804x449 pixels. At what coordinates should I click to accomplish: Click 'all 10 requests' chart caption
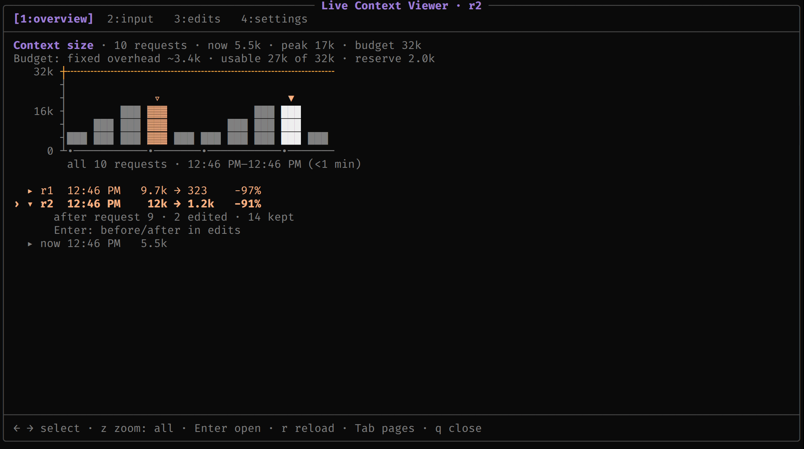pos(117,164)
